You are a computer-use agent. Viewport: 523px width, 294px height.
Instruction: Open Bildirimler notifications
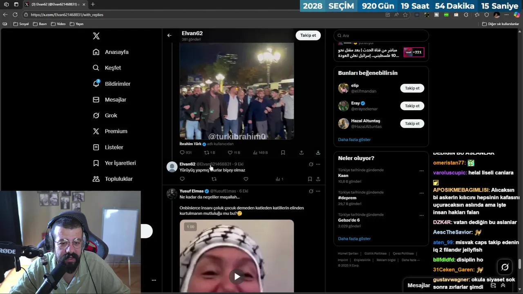[112, 84]
